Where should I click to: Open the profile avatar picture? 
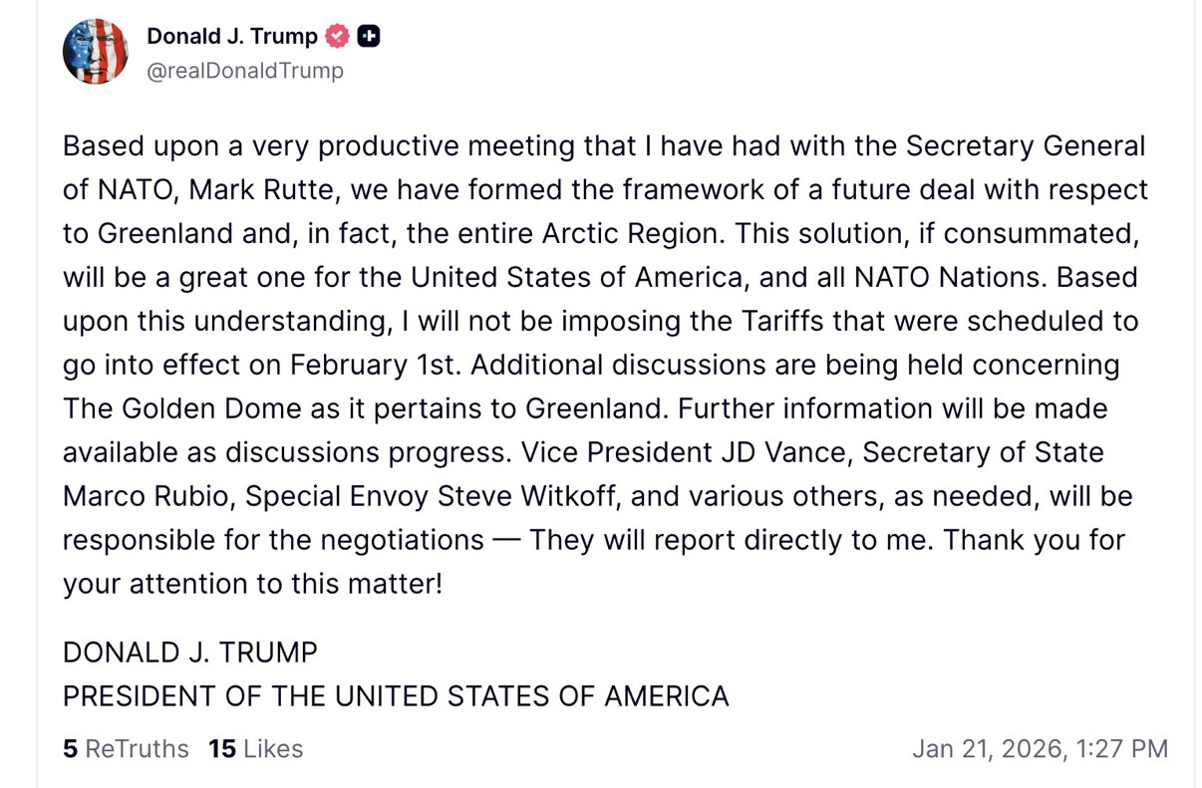[95, 52]
